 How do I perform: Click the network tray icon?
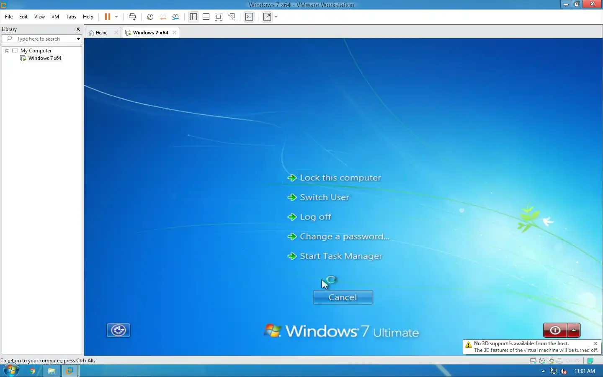(554, 371)
